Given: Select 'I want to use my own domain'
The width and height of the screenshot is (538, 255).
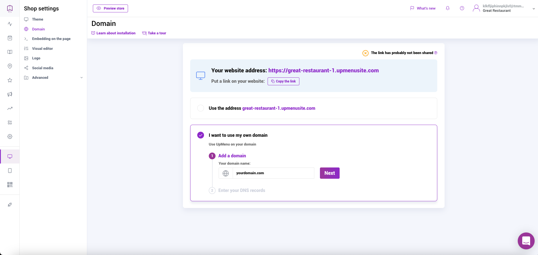Looking at the screenshot, I should tap(201, 135).
